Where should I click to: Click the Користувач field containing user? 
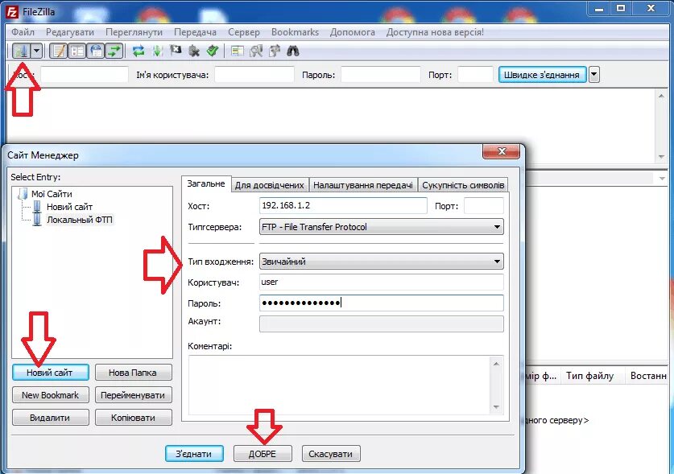(381, 282)
